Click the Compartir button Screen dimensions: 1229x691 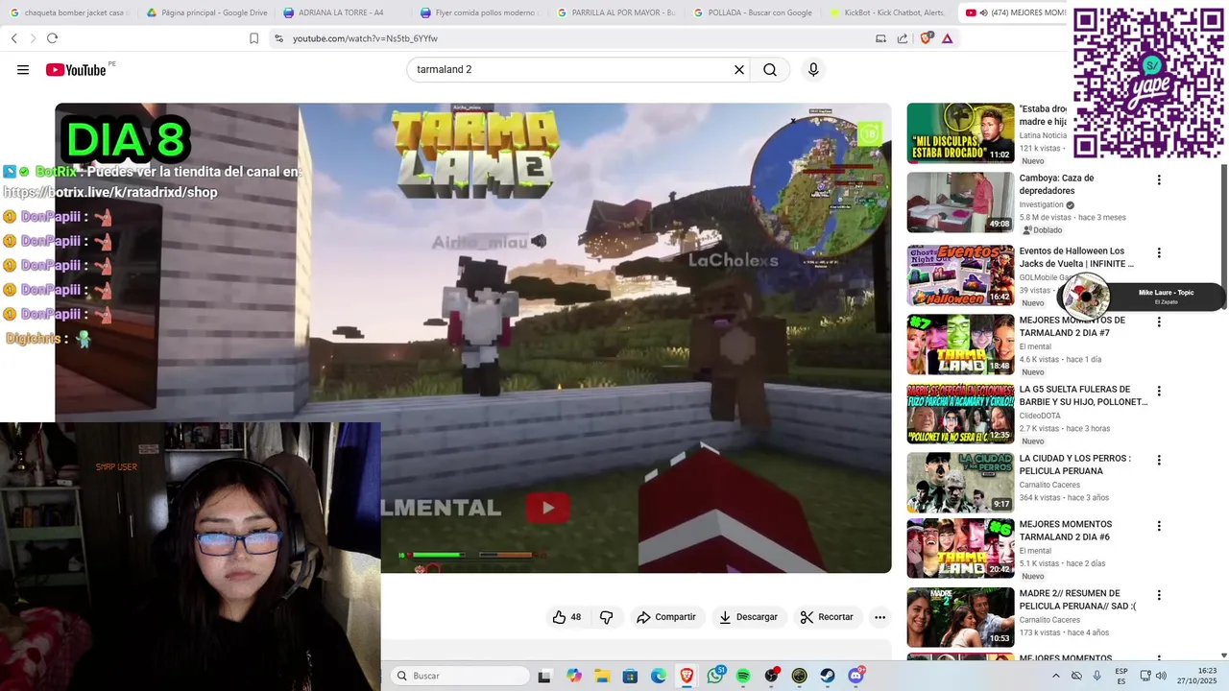[665, 617]
